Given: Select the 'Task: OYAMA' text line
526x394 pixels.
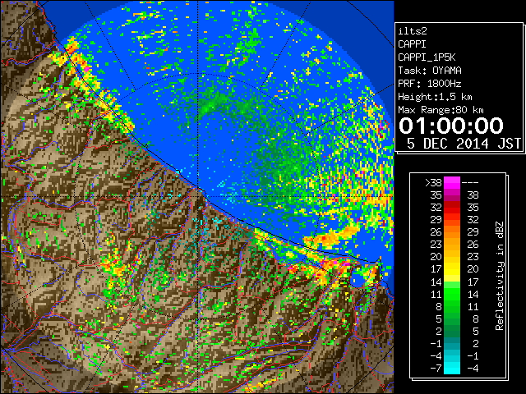Looking at the screenshot, I should [x=430, y=71].
